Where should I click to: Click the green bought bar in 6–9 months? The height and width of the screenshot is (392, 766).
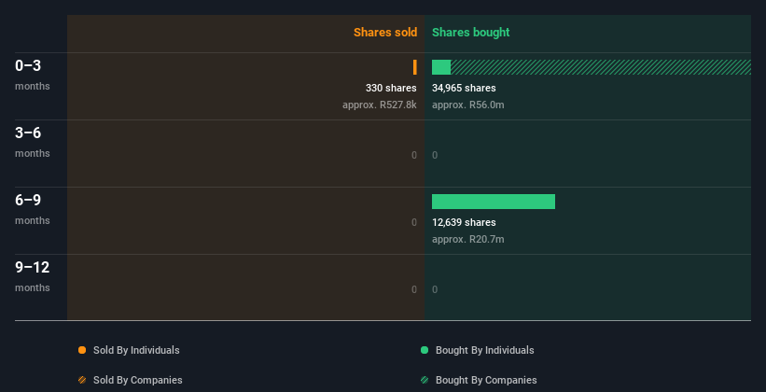494,202
